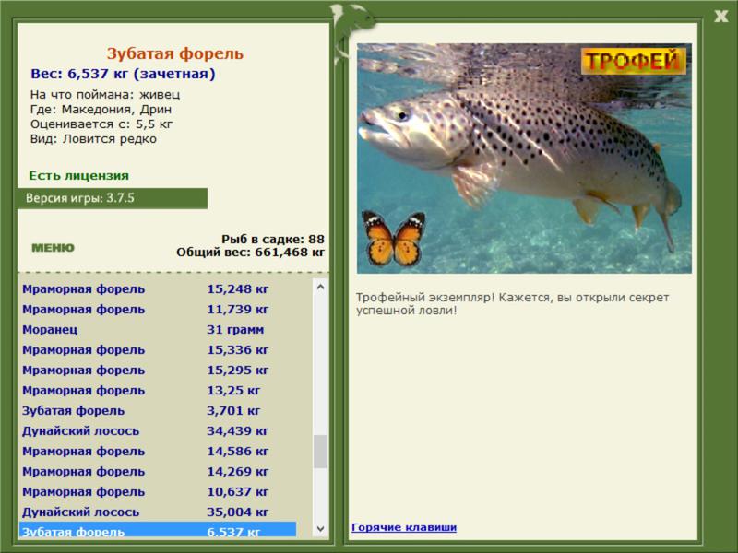Screen dimensions: 738x553
Task: Click the 'Версия игры: 3.7.5' bar
Action: pyautogui.click(x=113, y=198)
